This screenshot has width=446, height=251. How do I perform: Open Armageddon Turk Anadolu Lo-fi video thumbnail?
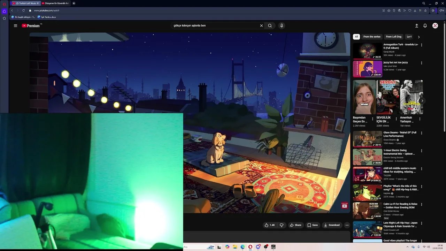[x=367, y=51]
